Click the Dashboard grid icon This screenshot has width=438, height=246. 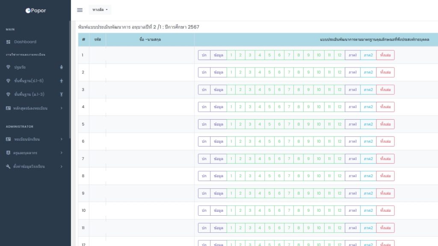coord(9,42)
